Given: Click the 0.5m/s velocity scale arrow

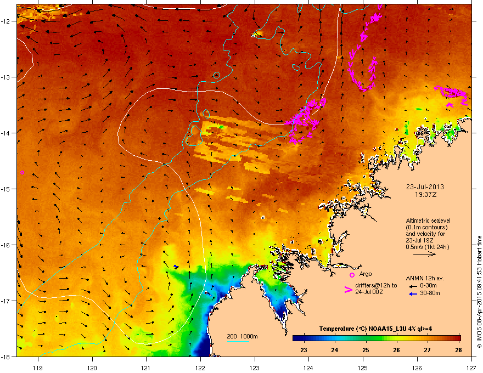Looking at the screenshot, I should click(x=424, y=254).
